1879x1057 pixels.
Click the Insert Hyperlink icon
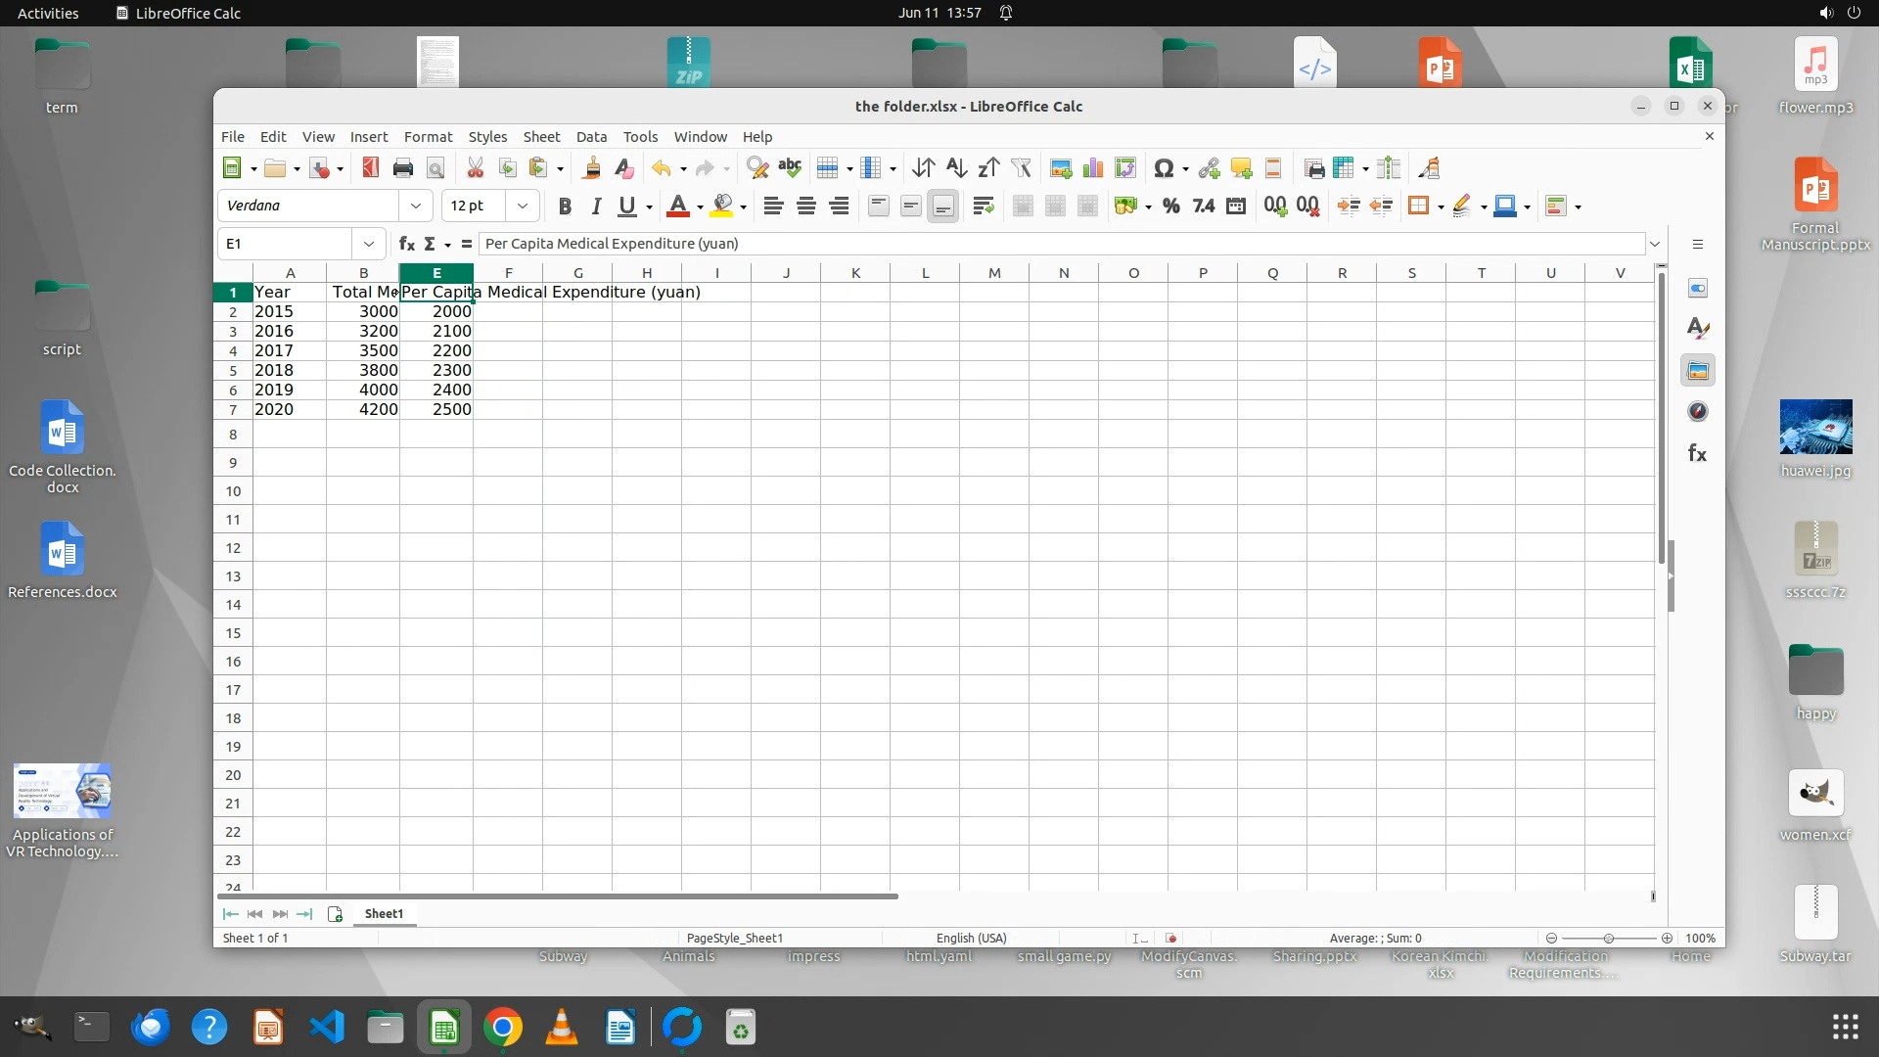[x=1209, y=168]
